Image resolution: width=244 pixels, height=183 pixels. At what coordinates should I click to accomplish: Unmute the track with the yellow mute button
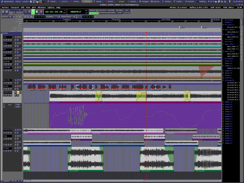coord(18,92)
